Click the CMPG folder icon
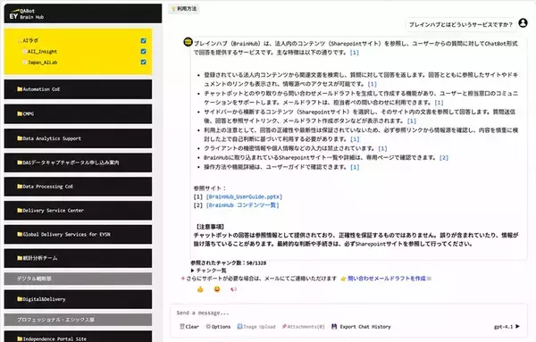Image resolution: width=536 pixels, height=342 pixels. click(20, 113)
